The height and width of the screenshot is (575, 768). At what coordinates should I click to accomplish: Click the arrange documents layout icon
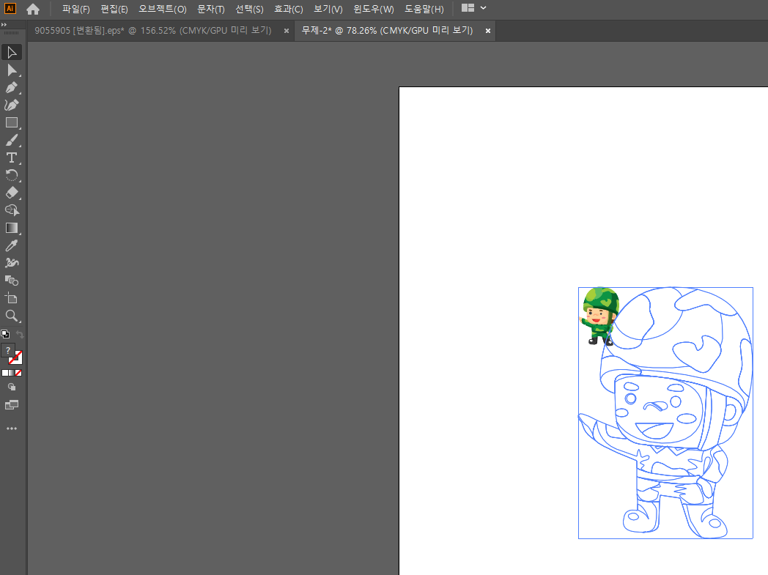click(x=468, y=8)
